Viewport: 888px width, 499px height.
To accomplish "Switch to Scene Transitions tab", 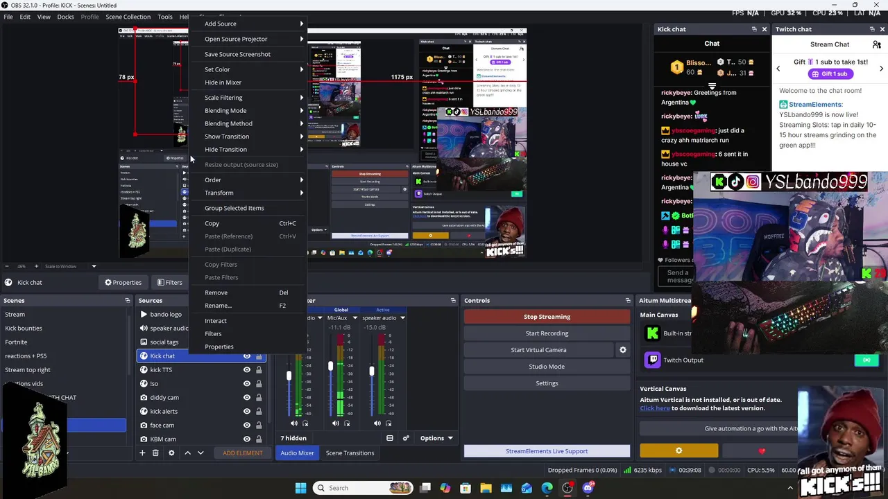I will pyautogui.click(x=350, y=453).
